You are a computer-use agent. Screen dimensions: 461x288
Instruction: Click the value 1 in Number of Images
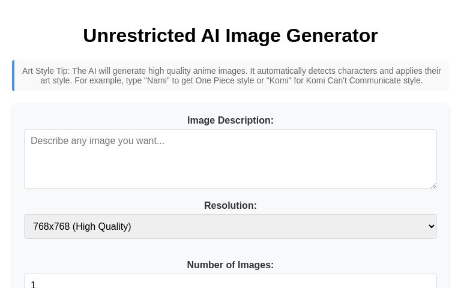click(x=33, y=284)
